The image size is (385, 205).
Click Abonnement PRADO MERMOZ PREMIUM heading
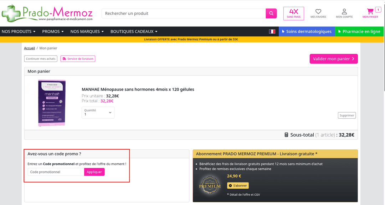click(257, 154)
